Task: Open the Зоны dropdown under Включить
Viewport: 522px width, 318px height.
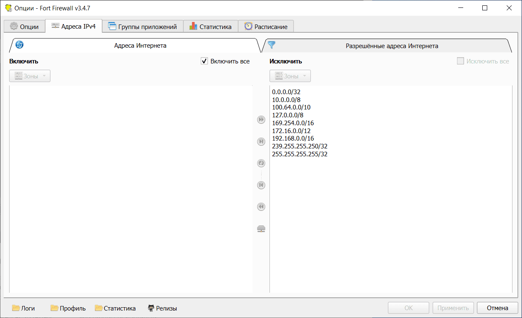Action: [30, 76]
